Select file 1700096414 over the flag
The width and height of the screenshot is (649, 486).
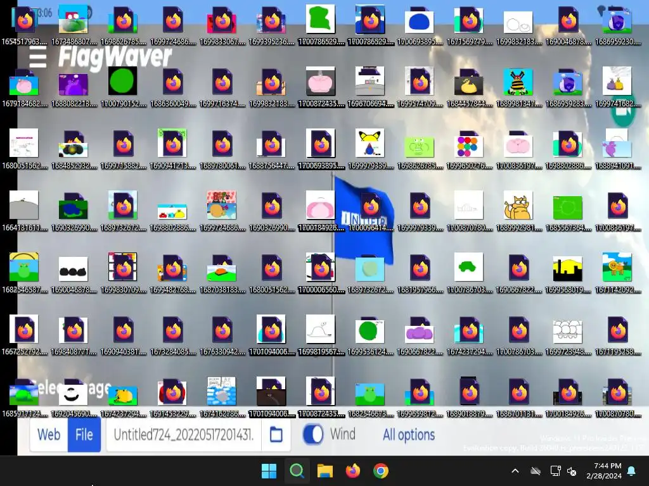click(370, 211)
